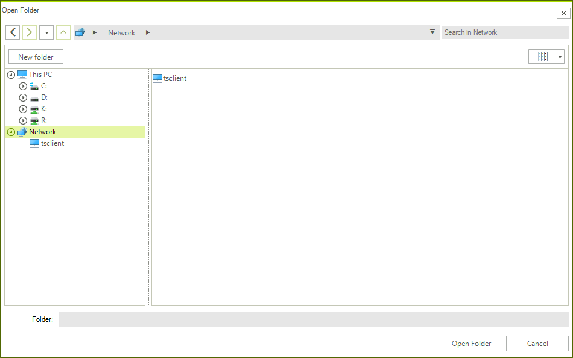Screen dimensions: 573x358
Task: Click the This PC computer icon
Action: (22, 74)
